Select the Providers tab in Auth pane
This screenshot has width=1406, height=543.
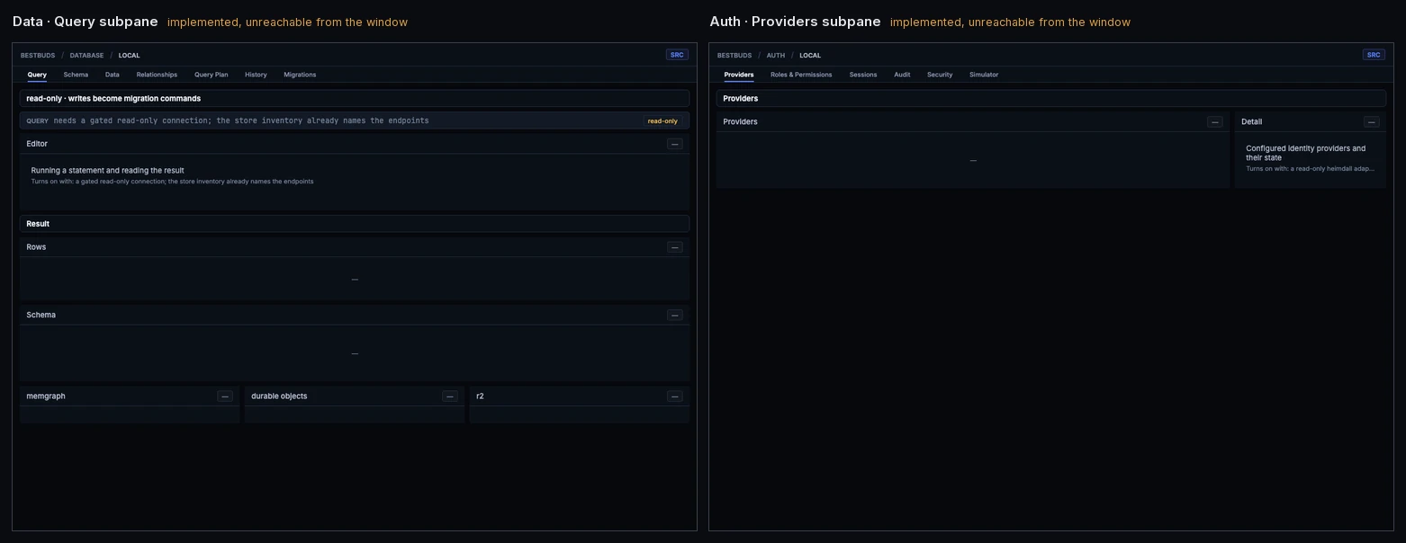pyautogui.click(x=739, y=75)
